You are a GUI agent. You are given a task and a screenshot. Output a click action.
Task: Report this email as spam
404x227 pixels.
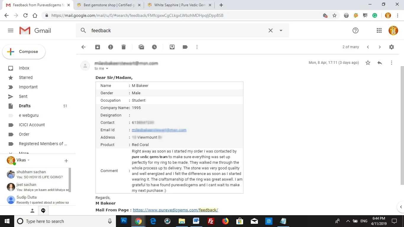pos(111,47)
